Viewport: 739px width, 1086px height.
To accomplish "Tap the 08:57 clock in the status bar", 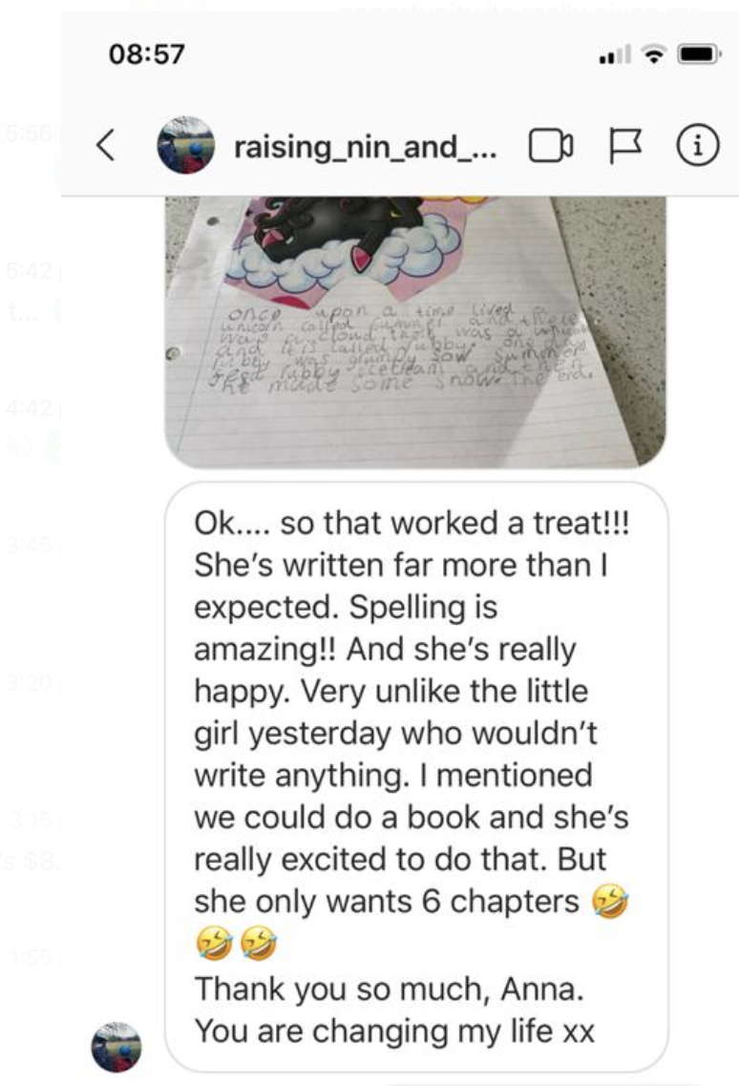I will pyautogui.click(x=147, y=54).
